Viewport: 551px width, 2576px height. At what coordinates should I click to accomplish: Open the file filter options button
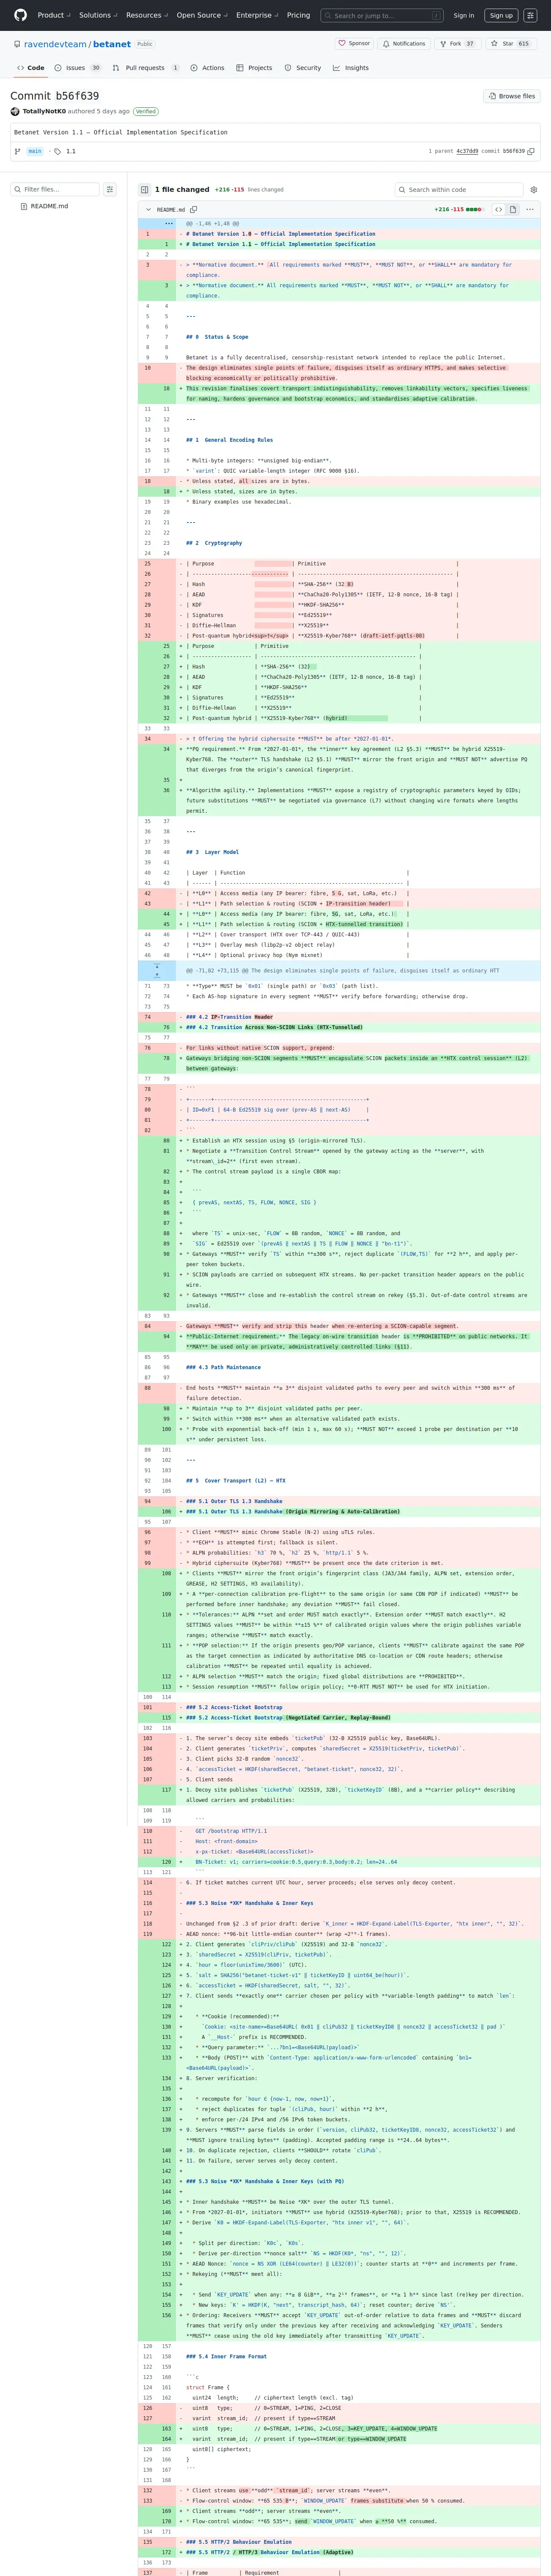[x=110, y=189]
